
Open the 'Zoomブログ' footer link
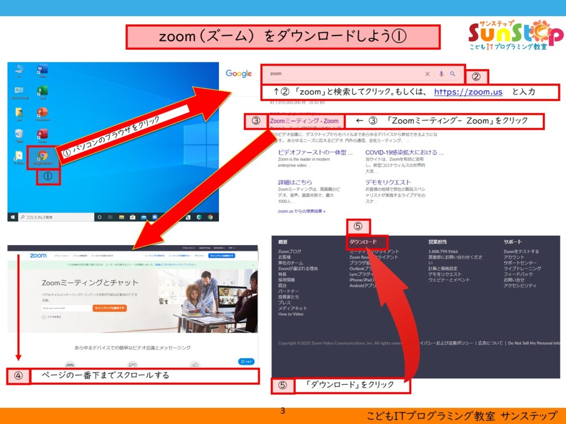tap(290, 252)
